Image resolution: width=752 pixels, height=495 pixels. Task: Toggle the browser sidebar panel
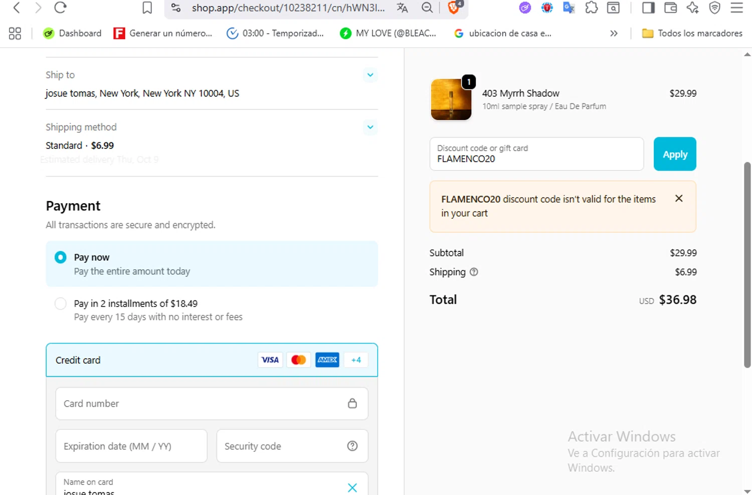pos(648,8)
